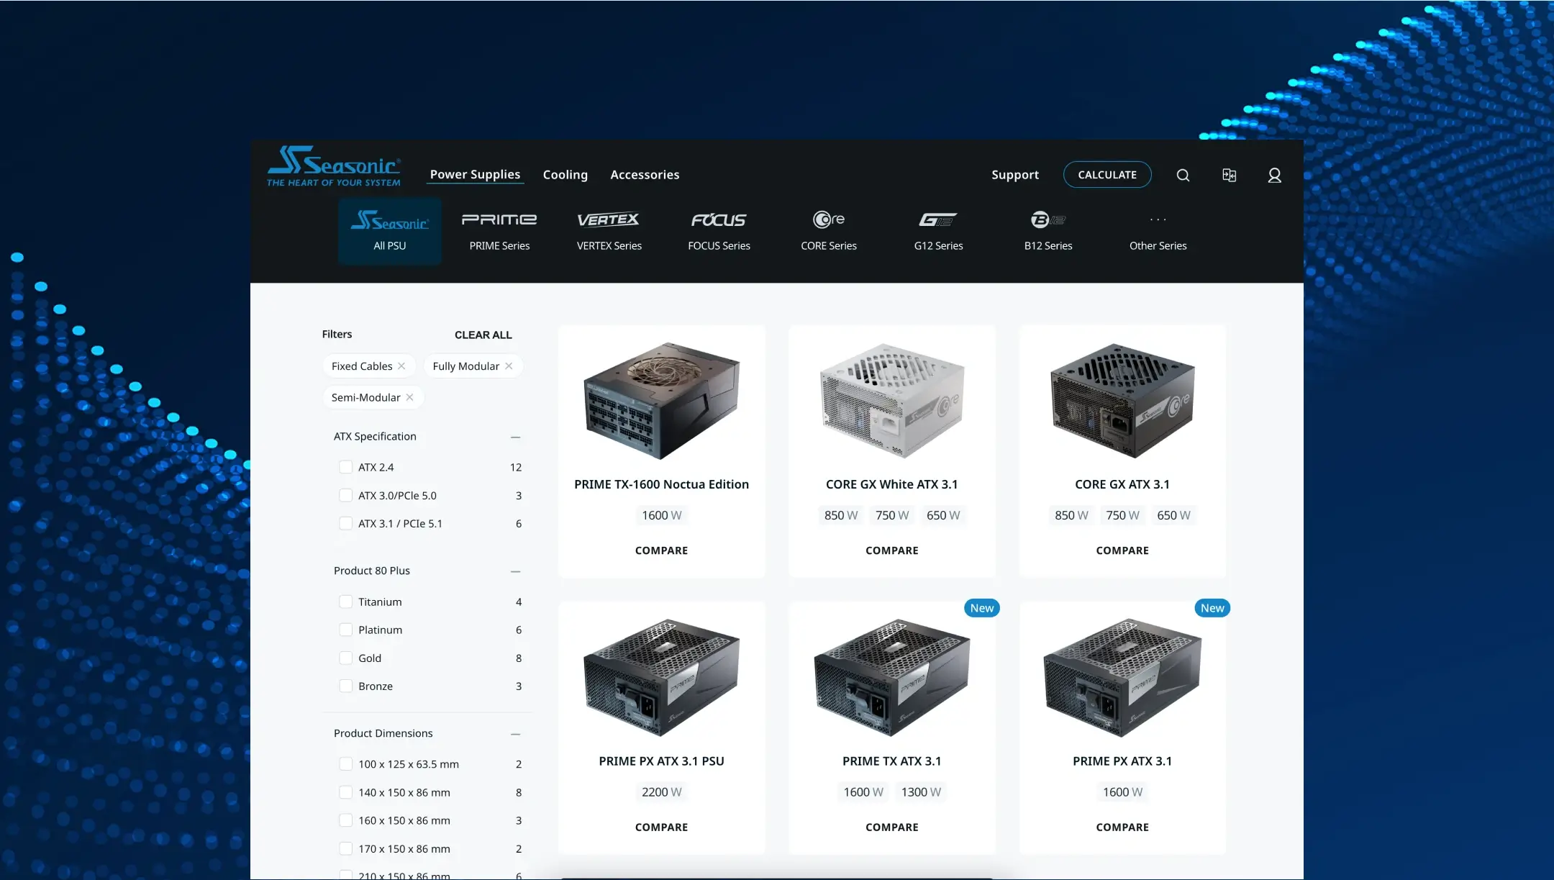Open the Cooling menu
Screen dimensions: 1554x880
(x=565, y=175)
